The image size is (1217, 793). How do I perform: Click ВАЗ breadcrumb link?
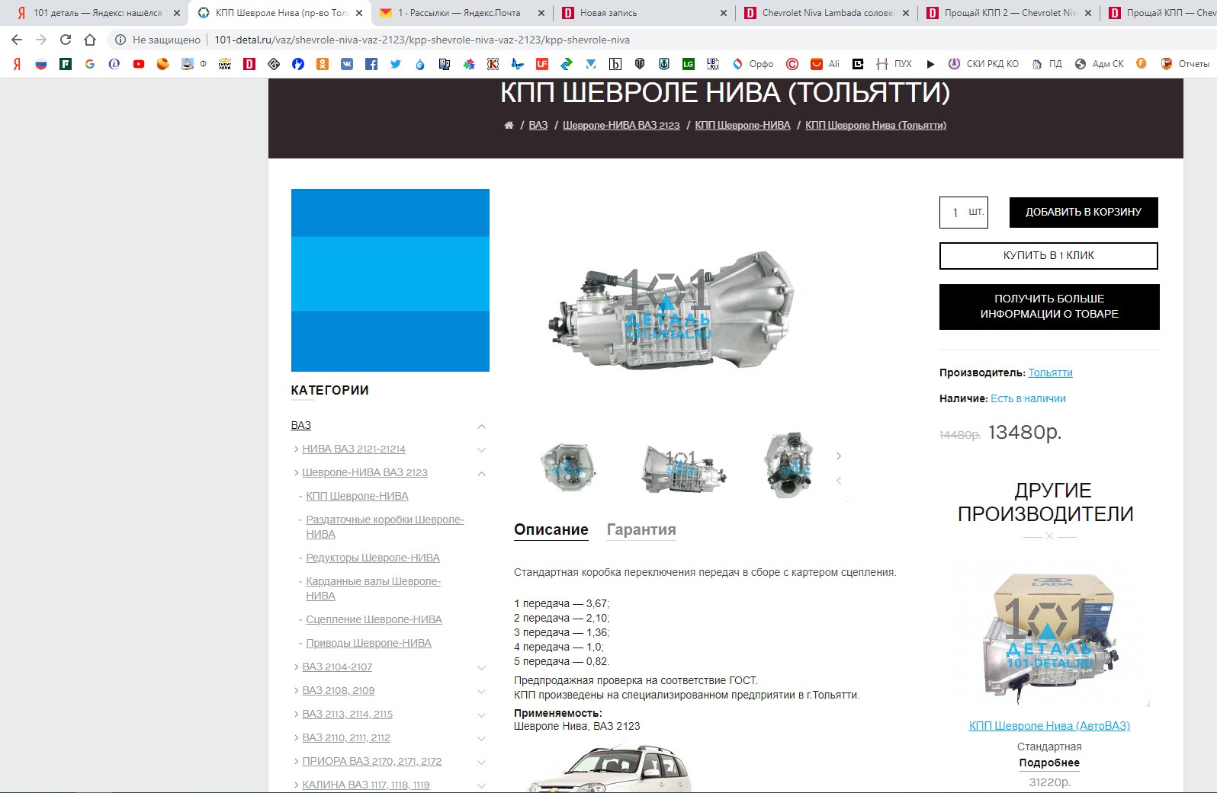click(x=538, y=126)
